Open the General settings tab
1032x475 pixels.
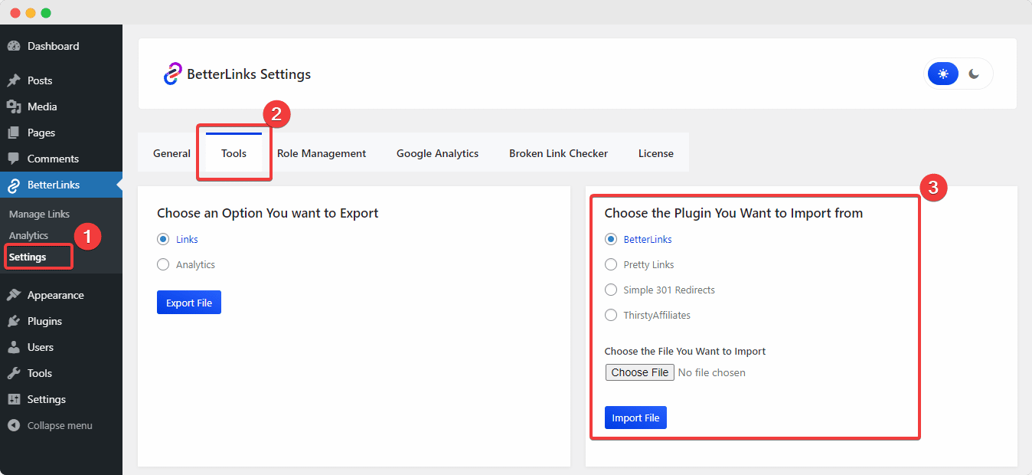point(171,153)
